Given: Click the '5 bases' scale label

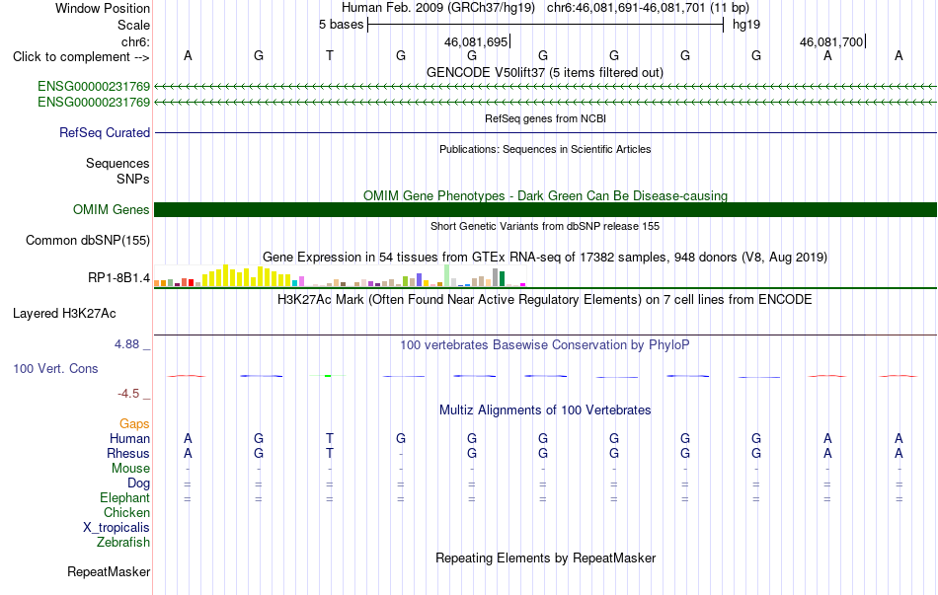Looking at the screenshot, I should point(341,25).
